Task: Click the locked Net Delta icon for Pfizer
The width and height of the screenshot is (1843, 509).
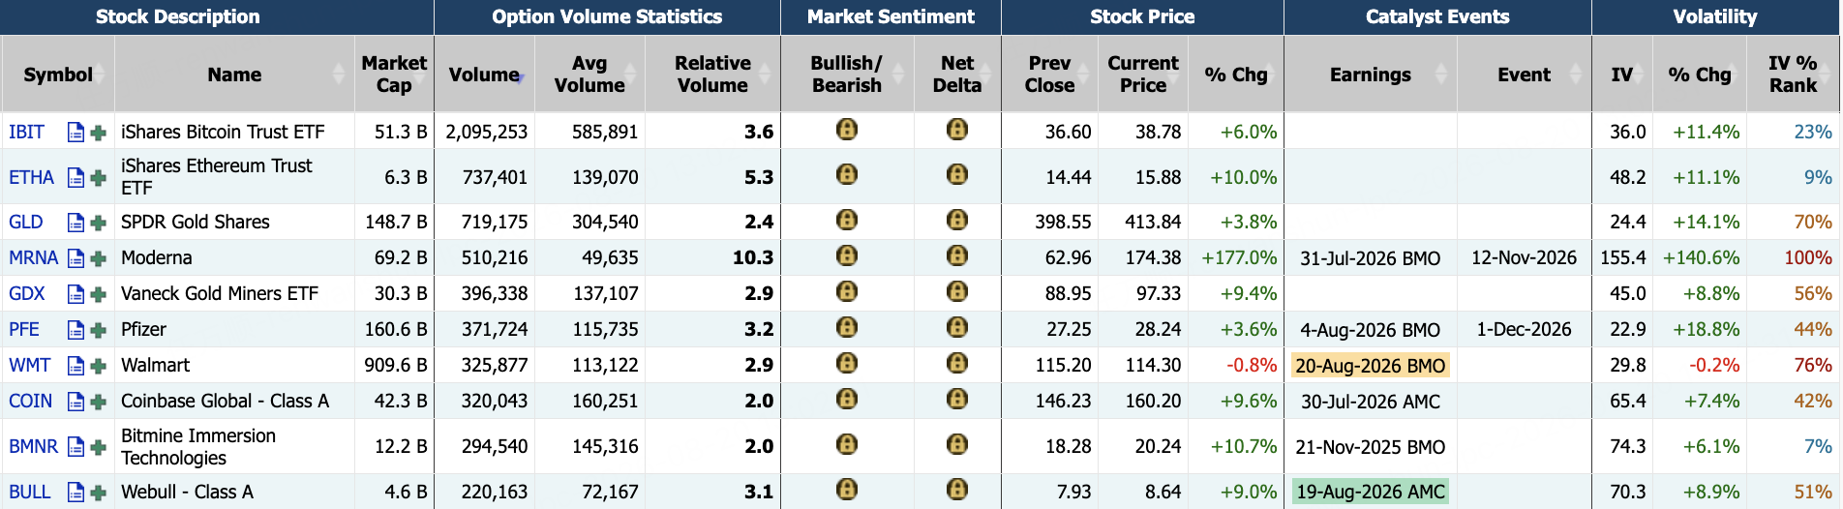Action: [x=957, y=327]
